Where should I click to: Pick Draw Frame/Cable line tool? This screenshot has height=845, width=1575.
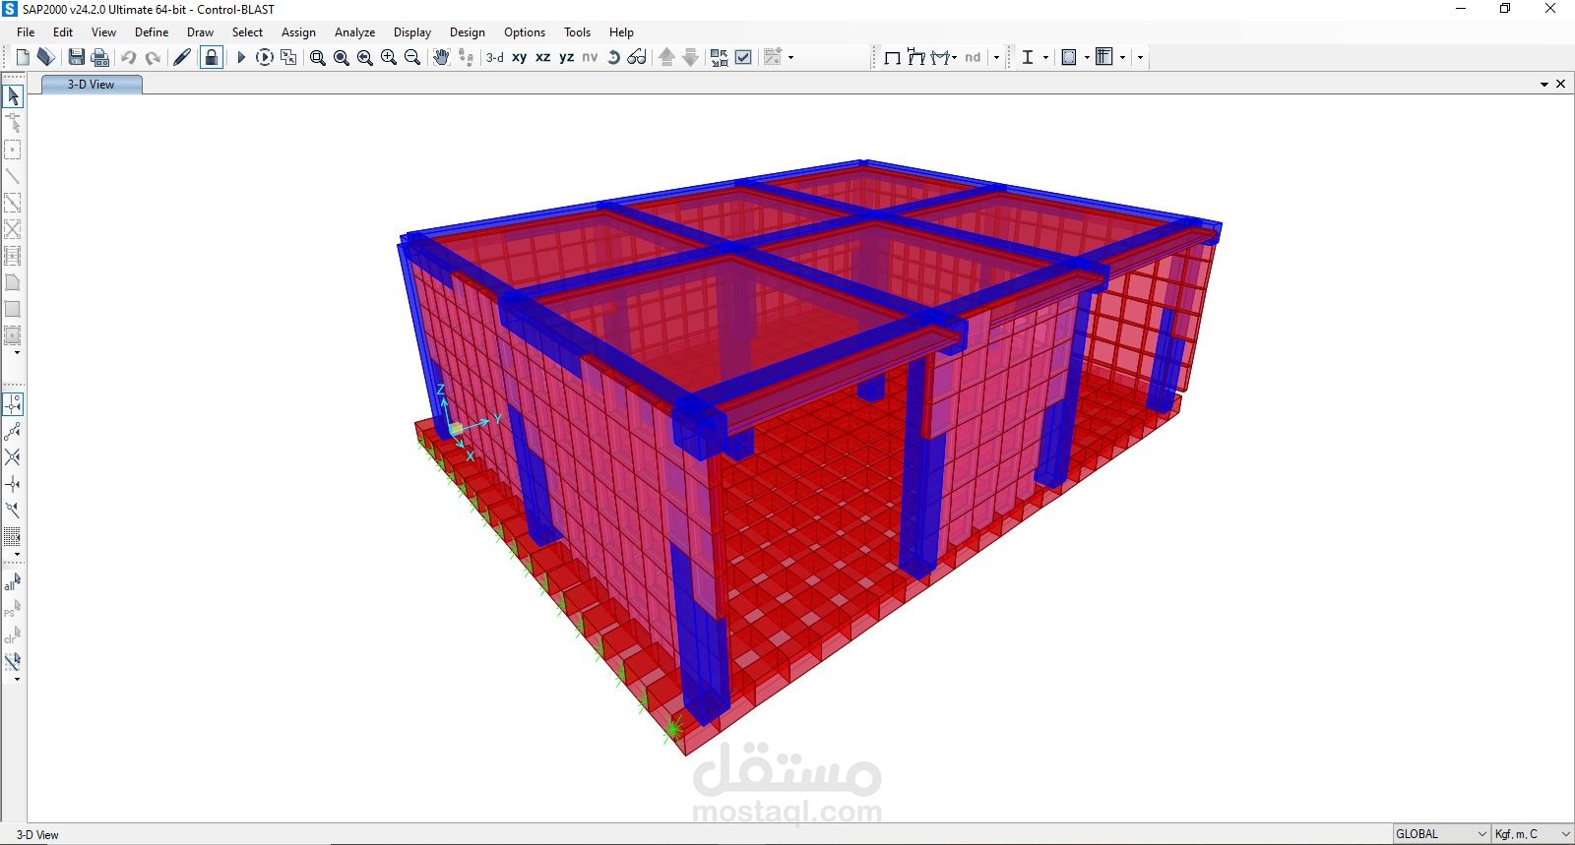click(x=13, y=176)
